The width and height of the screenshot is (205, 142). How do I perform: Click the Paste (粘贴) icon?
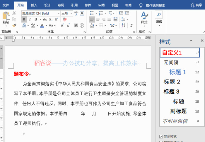pos(6,16)
